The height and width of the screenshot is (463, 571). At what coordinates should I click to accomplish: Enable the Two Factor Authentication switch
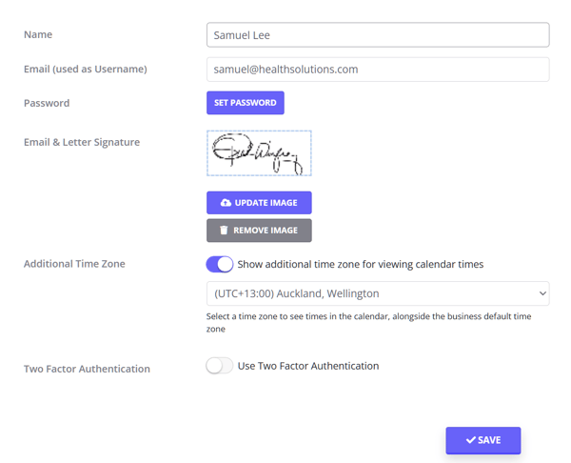pyautogui.click(x=220, y=366)
